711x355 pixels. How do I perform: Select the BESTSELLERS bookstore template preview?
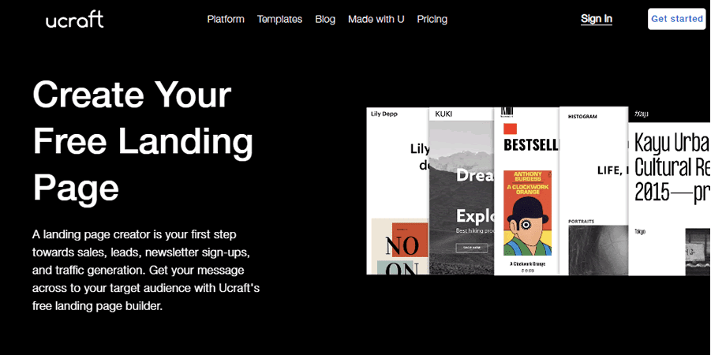point(527,191)
